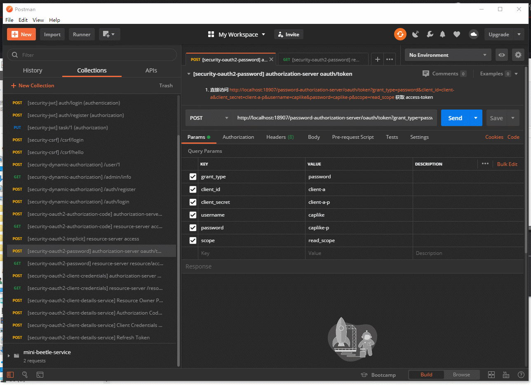Open the tab options ellipsis menu
The width and height of the screenshot is (531, 385).
[390, 59]
